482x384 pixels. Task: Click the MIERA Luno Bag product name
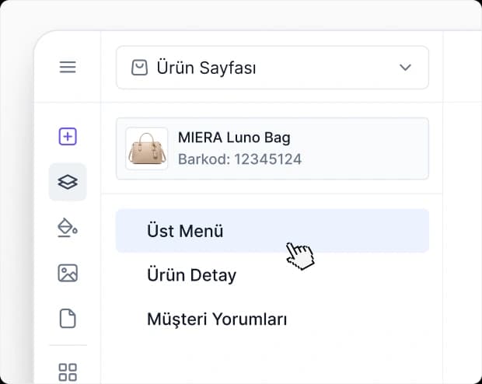click(x=234, y=138)
